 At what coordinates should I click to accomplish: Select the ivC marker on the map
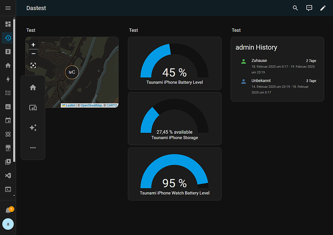[x=71, y=72]
